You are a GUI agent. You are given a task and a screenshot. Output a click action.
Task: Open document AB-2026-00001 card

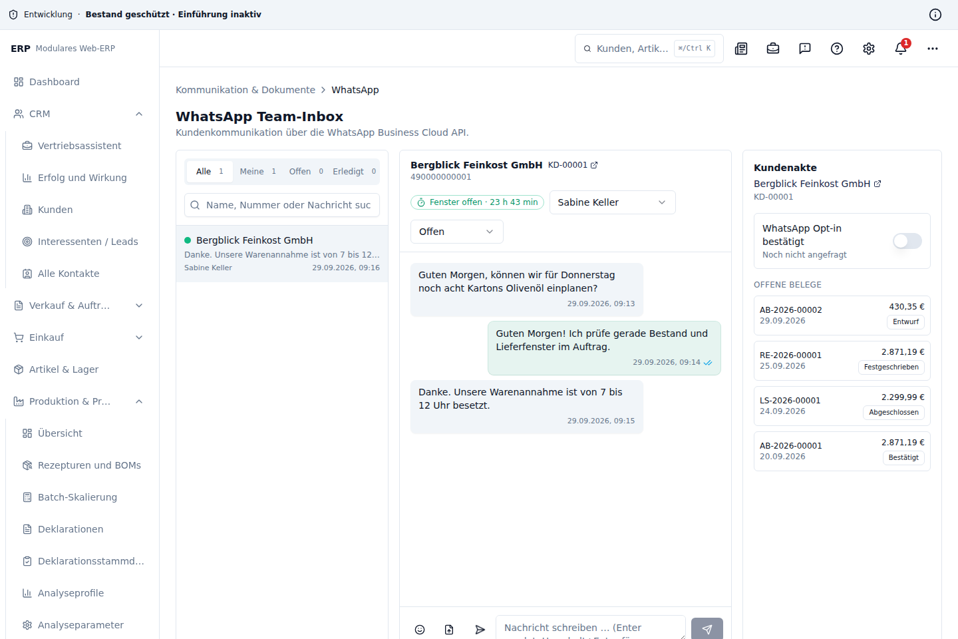tap(842, 451)
